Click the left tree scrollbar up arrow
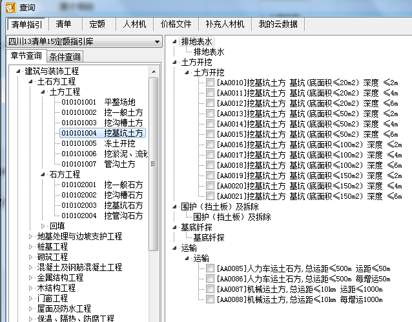 pyautogui.click(x=154, y=72)
